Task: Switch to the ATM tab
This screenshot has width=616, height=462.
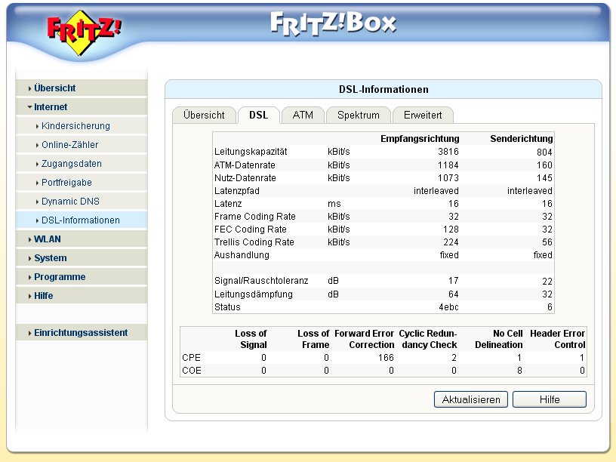Action: pos(303,115)
